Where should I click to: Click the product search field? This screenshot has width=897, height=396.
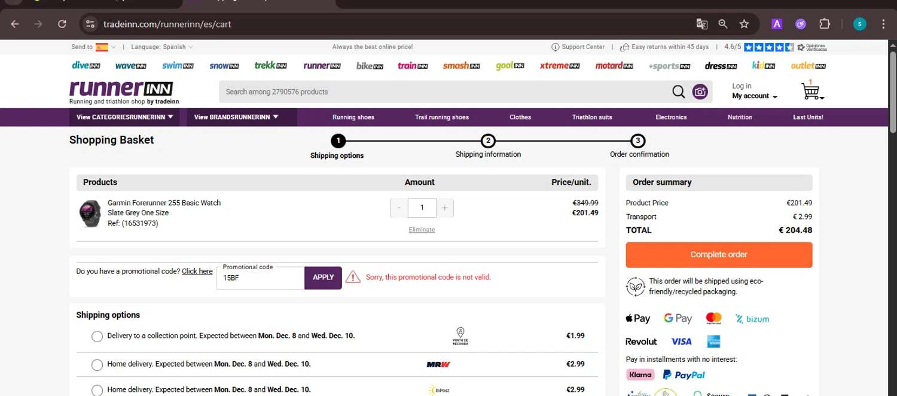pyautogui.click(x=446, y=92)
